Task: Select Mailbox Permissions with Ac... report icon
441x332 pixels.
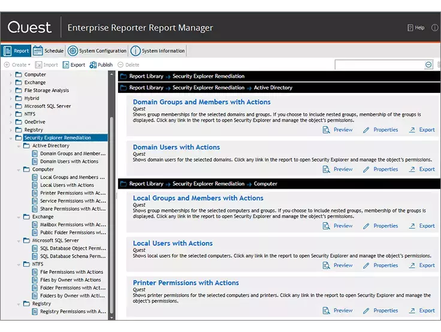Action: click(x=35, y=225)
